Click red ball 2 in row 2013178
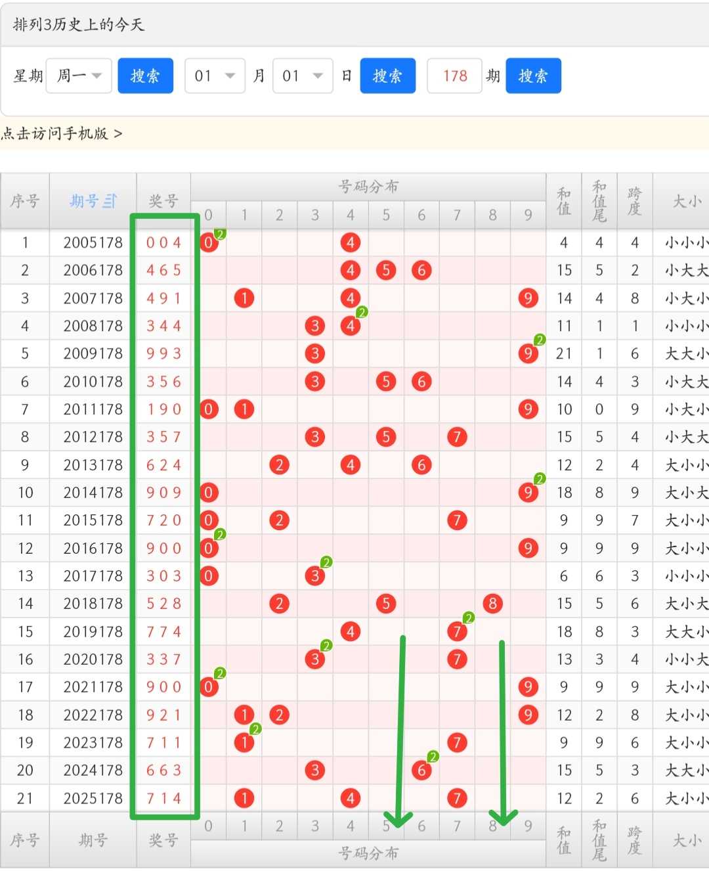Screen dimensions: 709x875 (x=280, y=465)
